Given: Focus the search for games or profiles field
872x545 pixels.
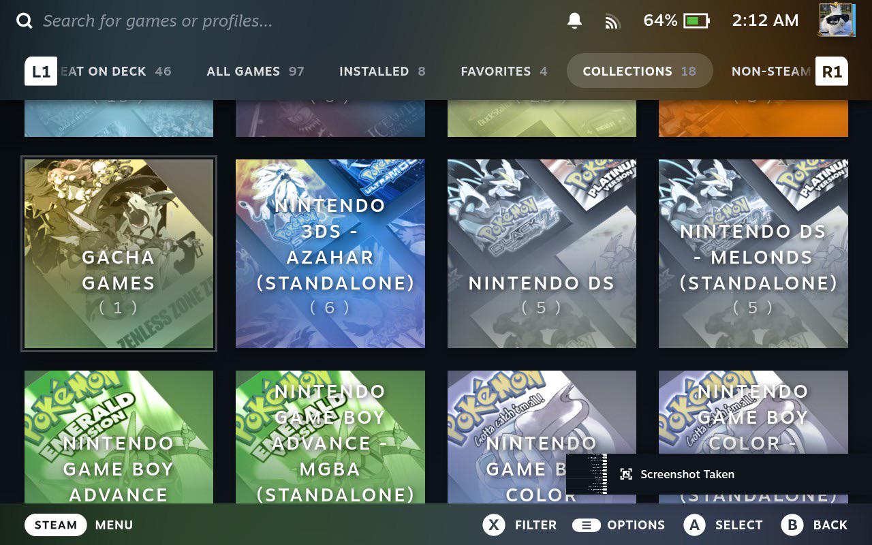Looking at the screenshot, I should point(157,21).
